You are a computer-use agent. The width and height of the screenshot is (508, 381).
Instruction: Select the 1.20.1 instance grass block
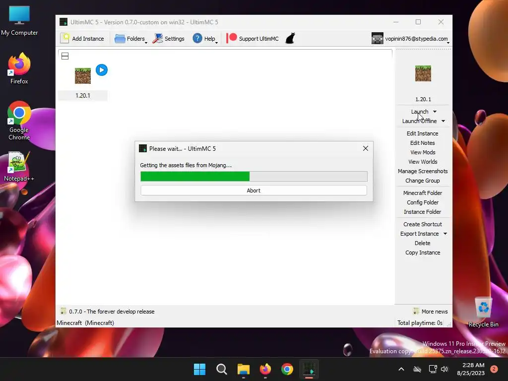(x=83, y=76)
